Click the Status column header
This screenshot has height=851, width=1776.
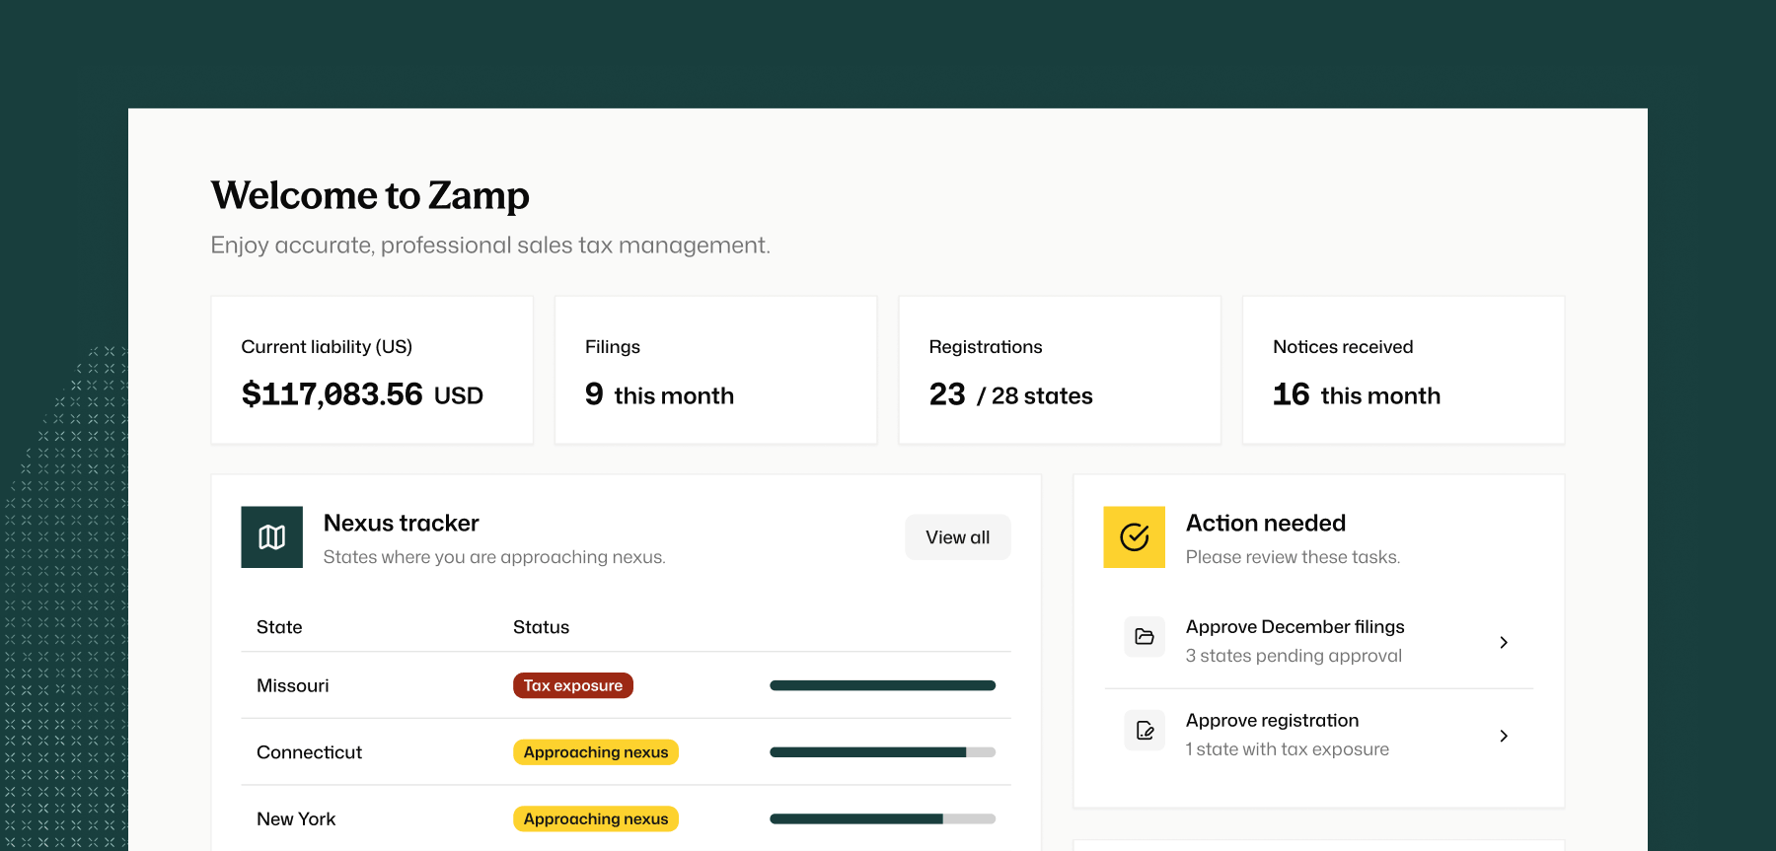coord(541,627)
